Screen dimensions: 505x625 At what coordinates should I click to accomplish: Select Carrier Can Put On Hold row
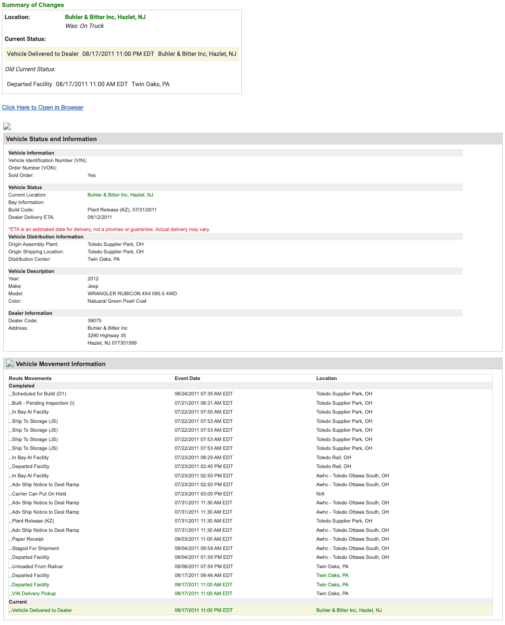(251, 494)
